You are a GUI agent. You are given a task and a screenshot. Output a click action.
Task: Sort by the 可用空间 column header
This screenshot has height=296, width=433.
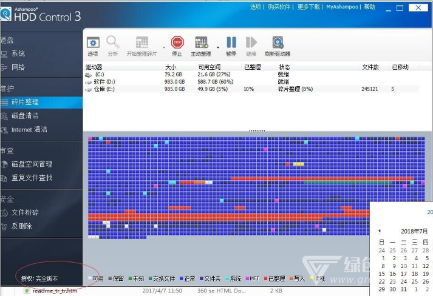[x=210, y=67]
